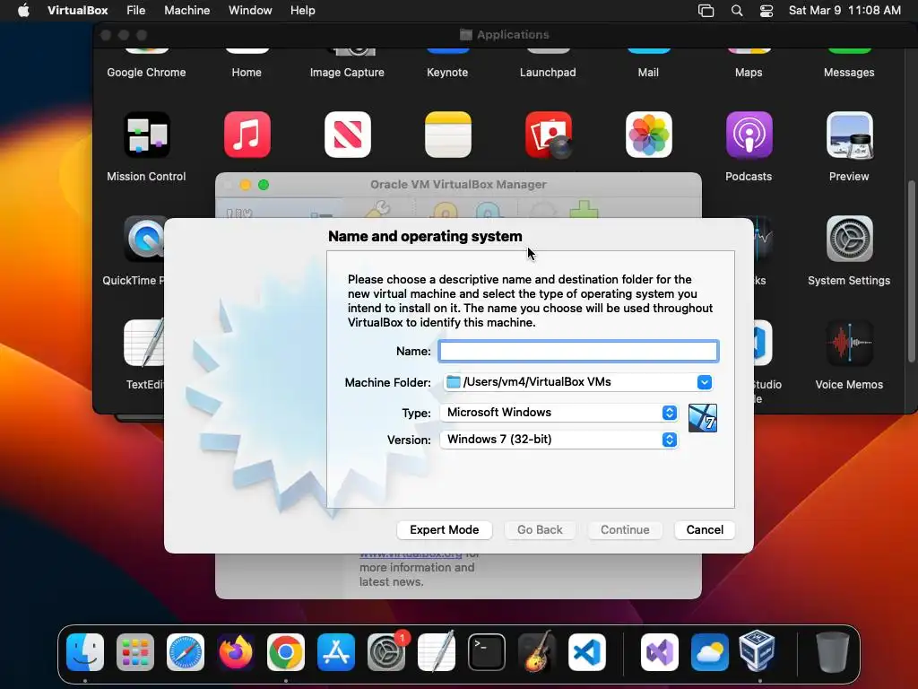Open Visual Studio purple icon in Dock
The height and width of the screenshot is (689, 918).
(x=660, y=652)
